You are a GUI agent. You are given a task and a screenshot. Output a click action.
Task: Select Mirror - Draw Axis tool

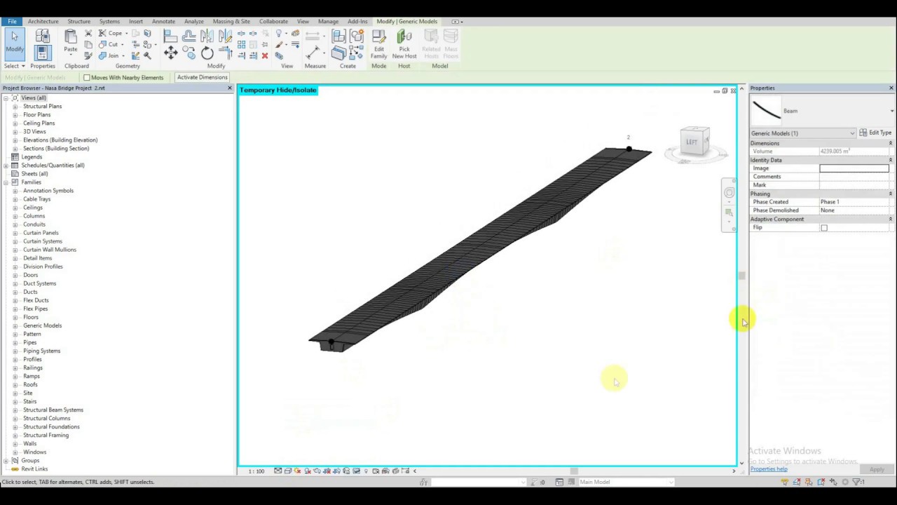pos(226,36)
